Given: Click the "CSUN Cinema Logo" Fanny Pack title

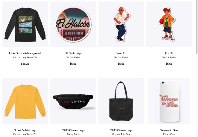Looking at the screenshot, I should pyautogui.click(x=73, y=130).
